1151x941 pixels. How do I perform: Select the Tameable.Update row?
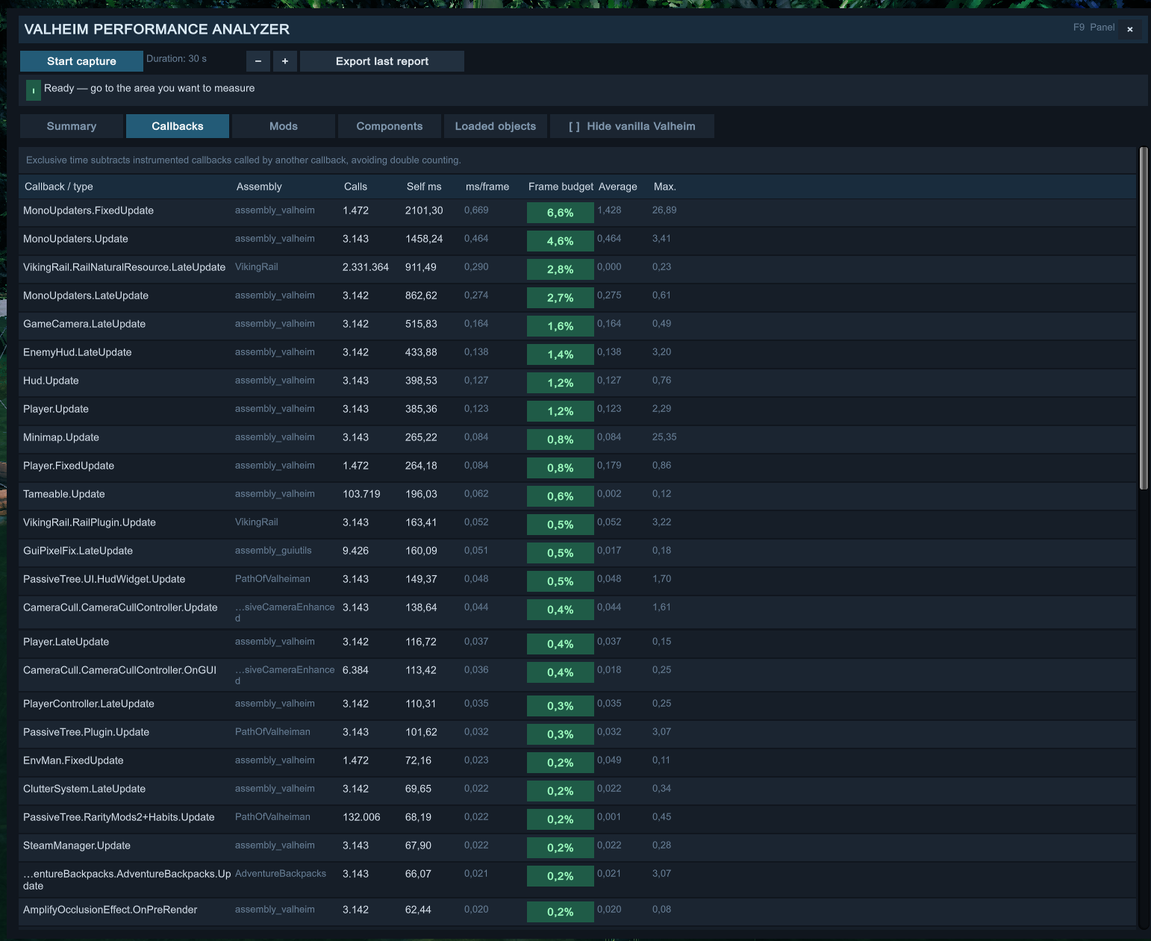pyautogui.click(x=577, y=495)
